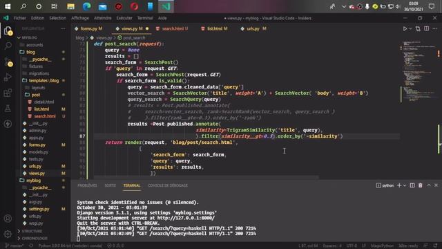Open the Affichage menu
The width and height of the screenshot is (442, 249).
click(80, 18)
